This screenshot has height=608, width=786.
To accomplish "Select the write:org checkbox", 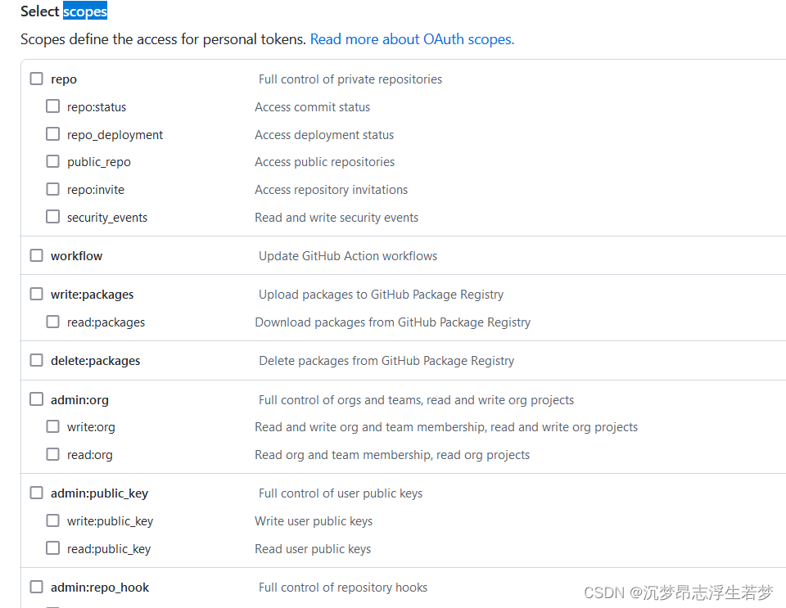I will [52, 426].
